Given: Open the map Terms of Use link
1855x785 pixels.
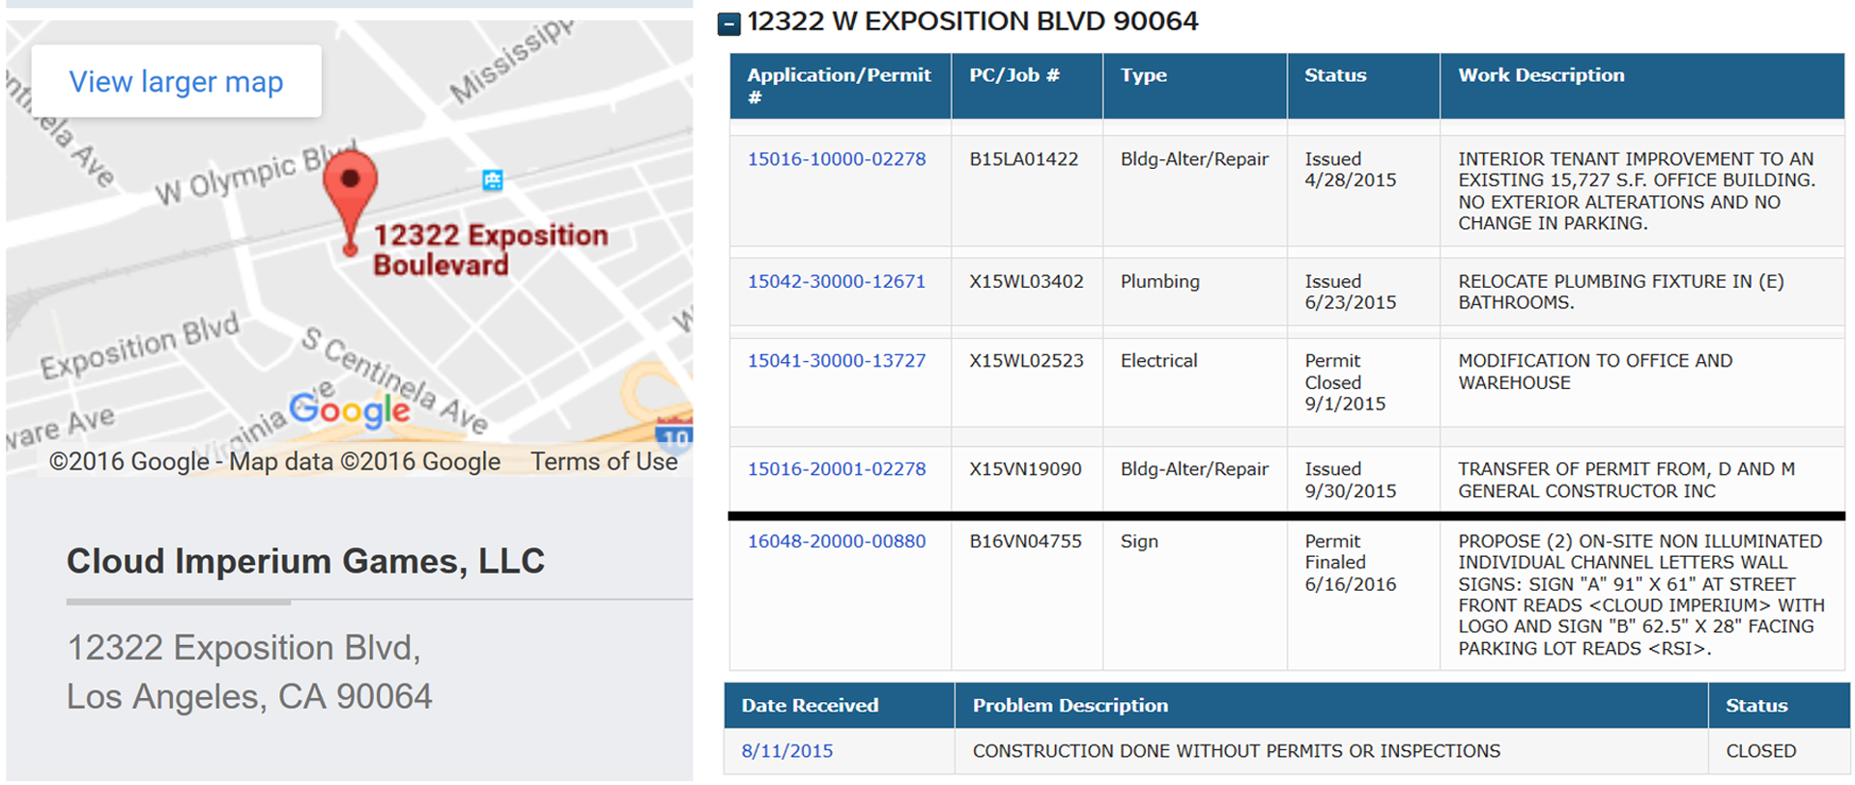Looking at the screenshot, I should click(604, 462).
